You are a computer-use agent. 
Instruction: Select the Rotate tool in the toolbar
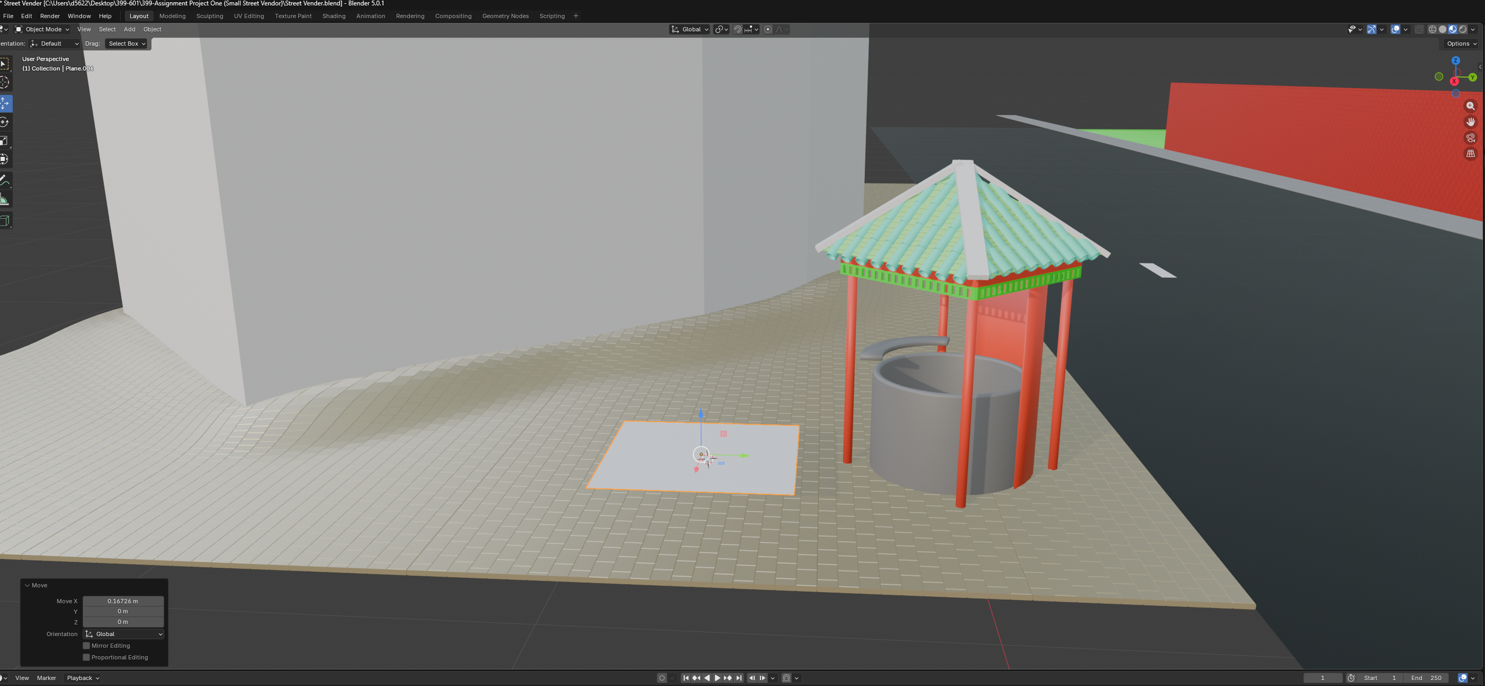pyautogui.click(x=4, y=122)
